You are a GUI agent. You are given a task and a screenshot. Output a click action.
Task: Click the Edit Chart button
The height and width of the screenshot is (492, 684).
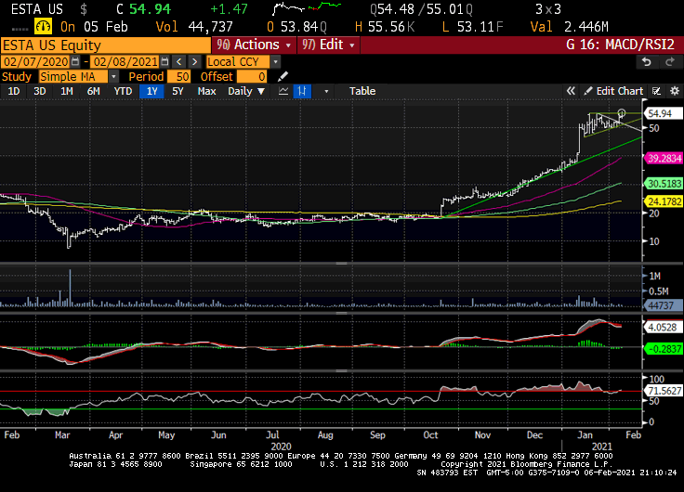point(613,91)
